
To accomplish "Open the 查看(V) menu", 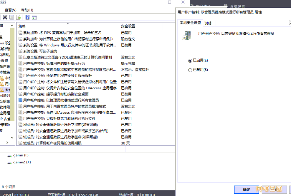I will (11, 10).
